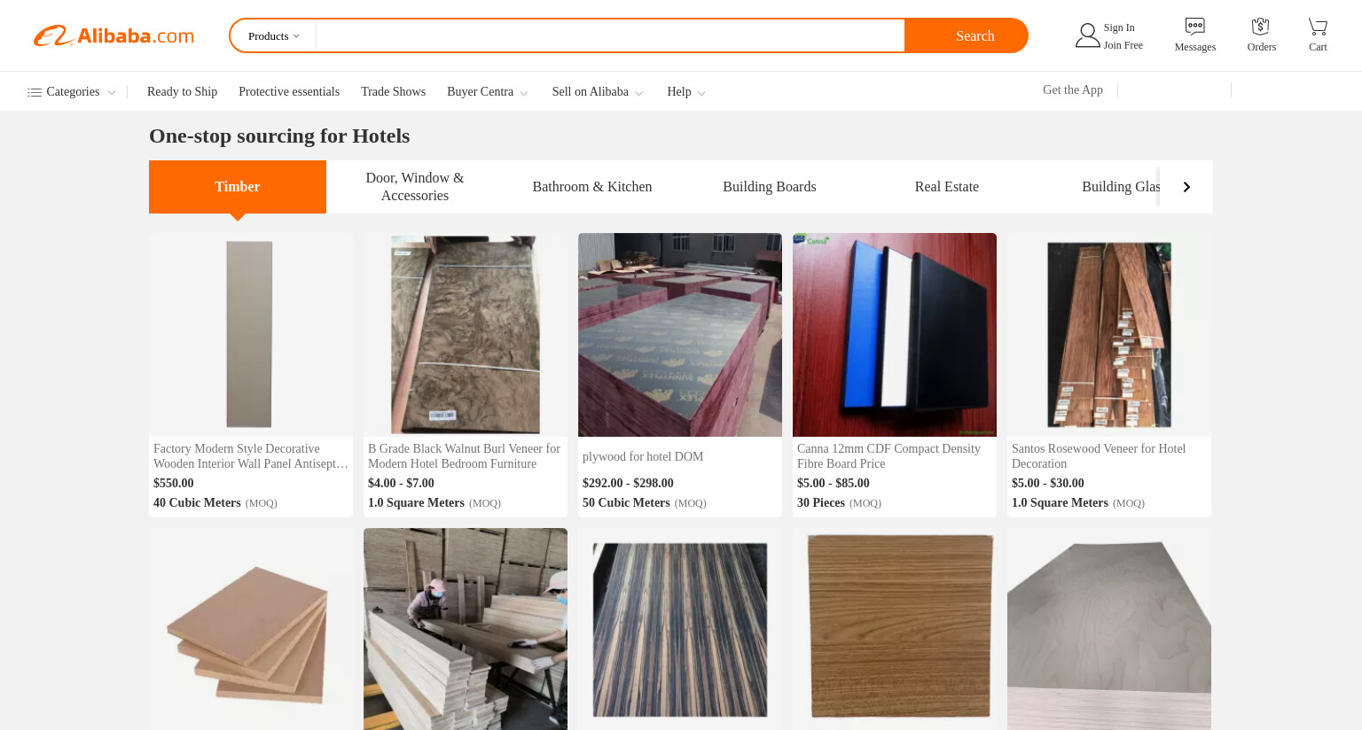Open the grey plywood sheet thumbnail

click(x=1109, y=629)
